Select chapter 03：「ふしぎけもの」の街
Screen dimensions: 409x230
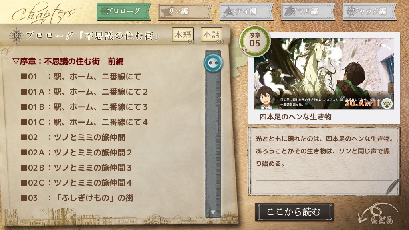(x=77, y=198)
